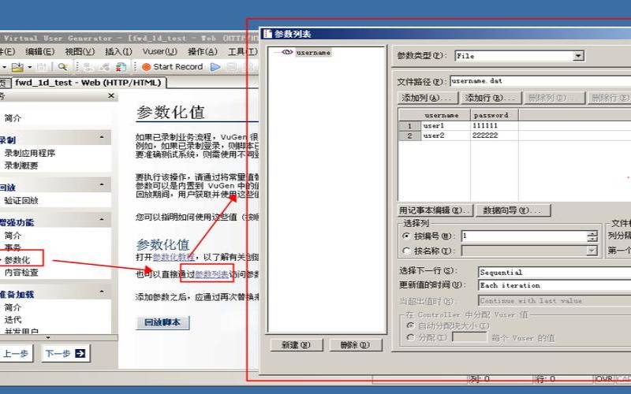Collapse the 准备加载 section arrow
The height and width of the screenshot is (394, 631).
(x=102, y=292)
